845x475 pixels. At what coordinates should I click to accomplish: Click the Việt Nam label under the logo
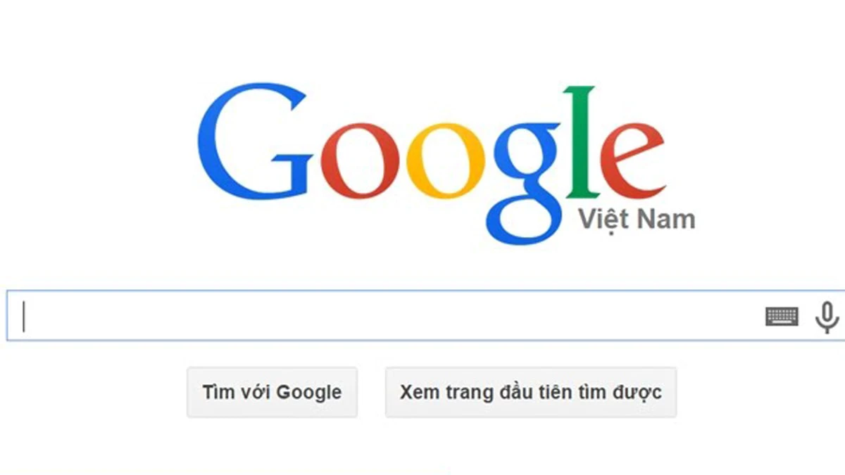coord(637,220)
